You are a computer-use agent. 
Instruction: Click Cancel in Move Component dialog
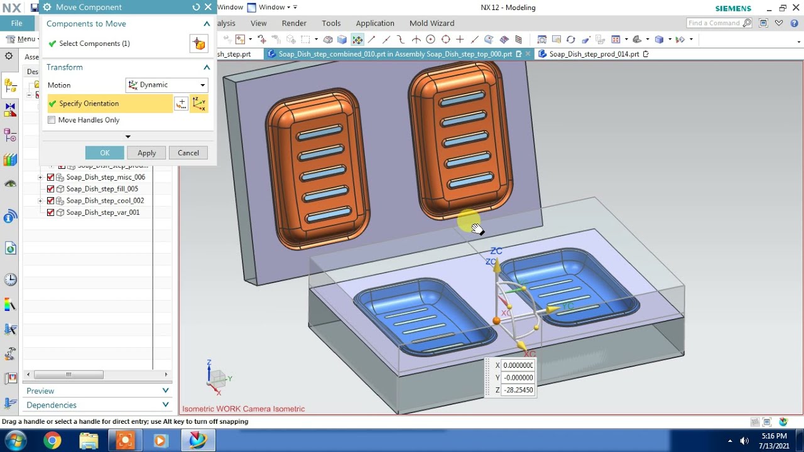[188, 153]
